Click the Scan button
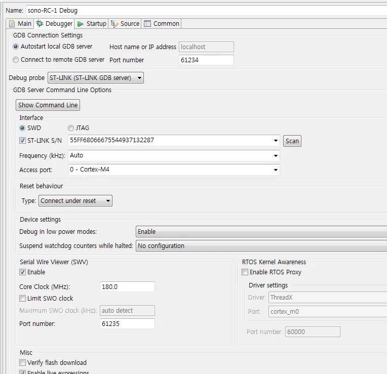387x374 pixels. pos(292,141)
